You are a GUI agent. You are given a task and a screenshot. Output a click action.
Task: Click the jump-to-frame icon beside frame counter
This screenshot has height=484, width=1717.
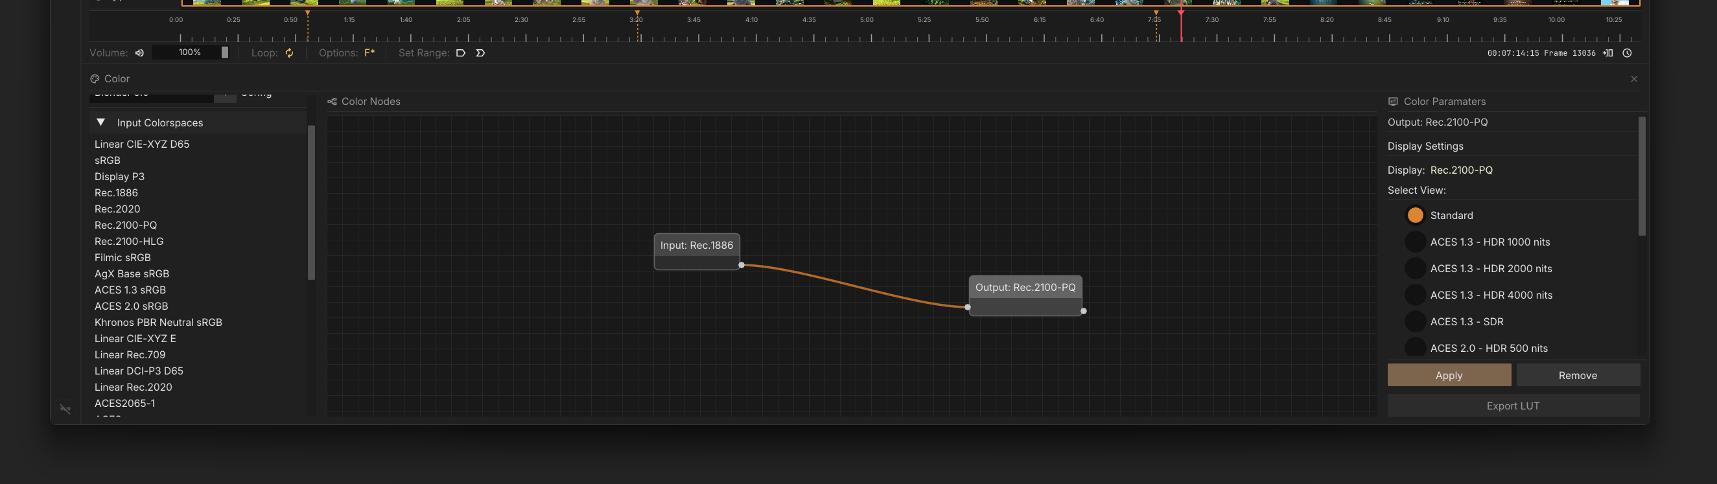click(x=1607, y=52)
